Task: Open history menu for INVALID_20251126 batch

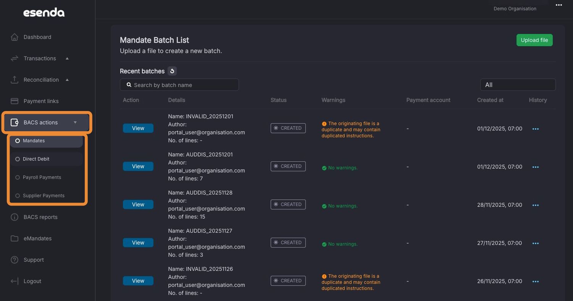Action: (x=536, y=282)
